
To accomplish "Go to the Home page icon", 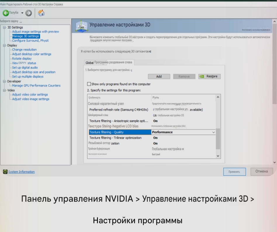I will (x=41, y=13).
